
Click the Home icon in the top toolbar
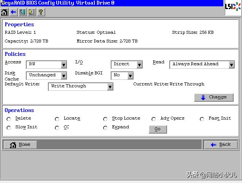click(x=4, y=12)
